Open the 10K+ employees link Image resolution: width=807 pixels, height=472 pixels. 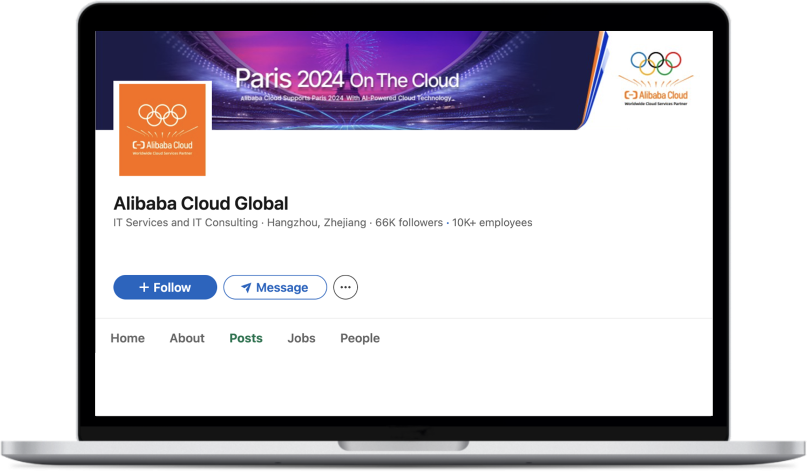(492, 223)
